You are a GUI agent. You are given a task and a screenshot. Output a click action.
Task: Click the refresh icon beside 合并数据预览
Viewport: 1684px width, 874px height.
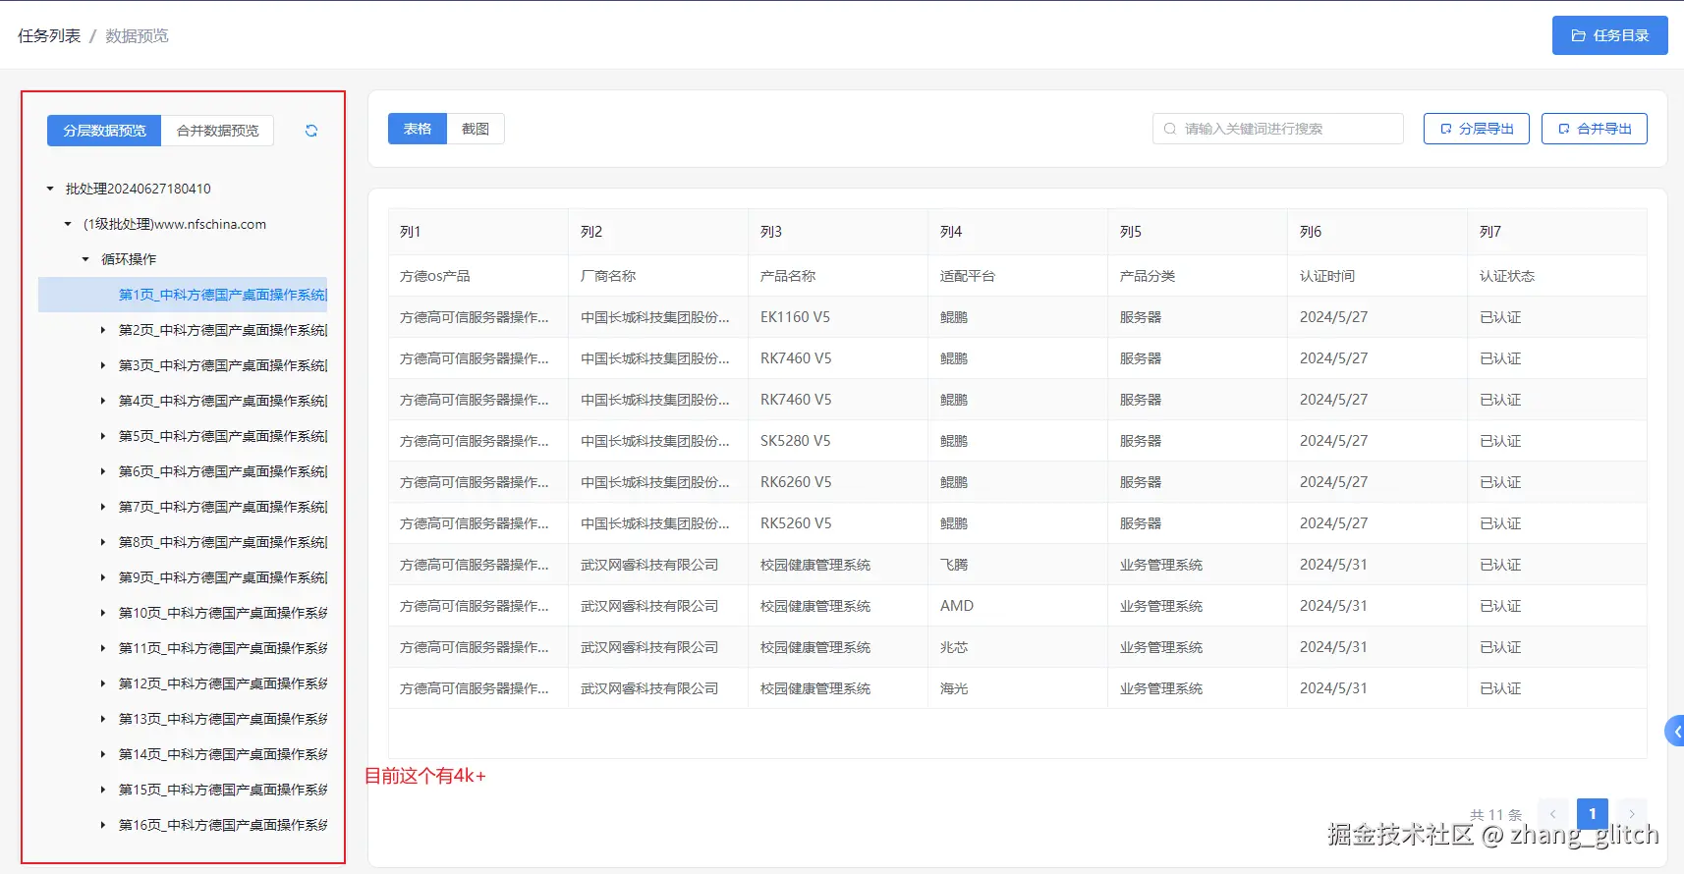(311, 131)
